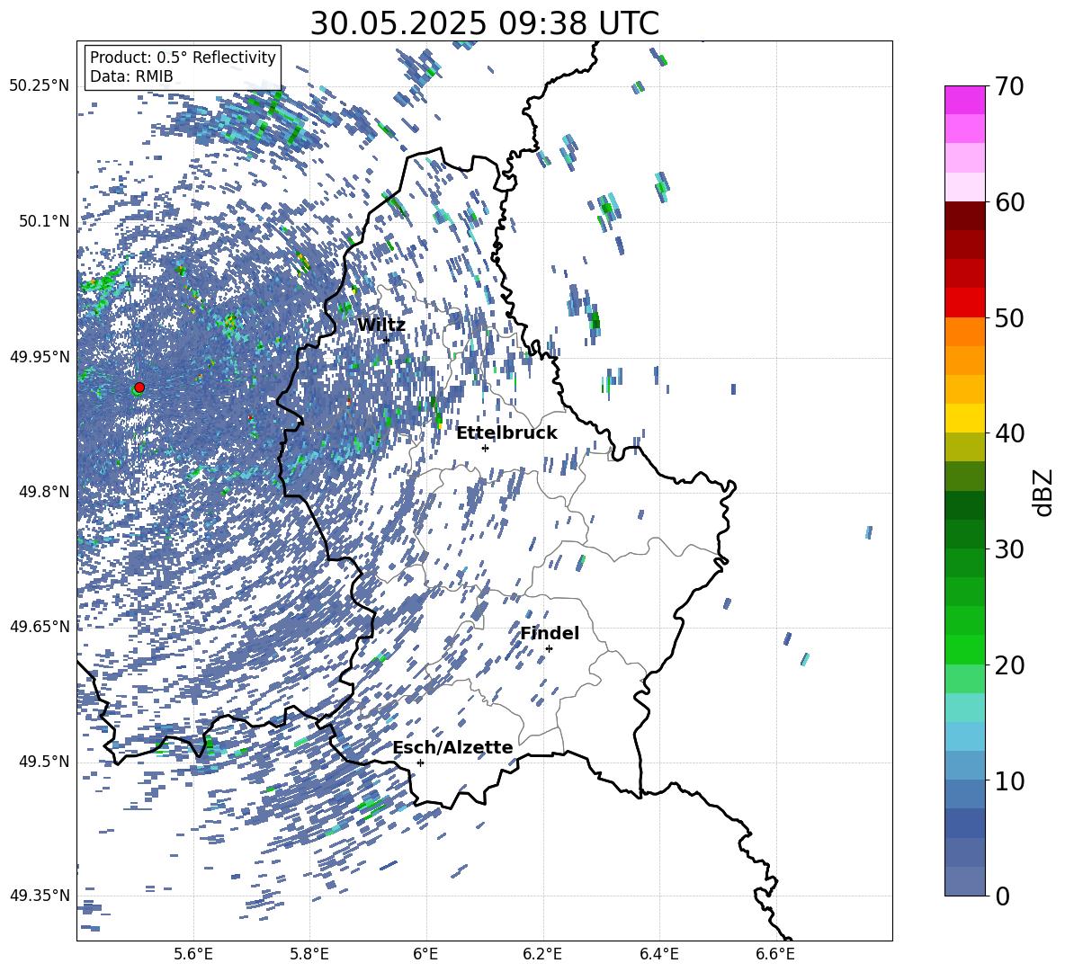Click the Ettelbruck city label

pos(506,433)
